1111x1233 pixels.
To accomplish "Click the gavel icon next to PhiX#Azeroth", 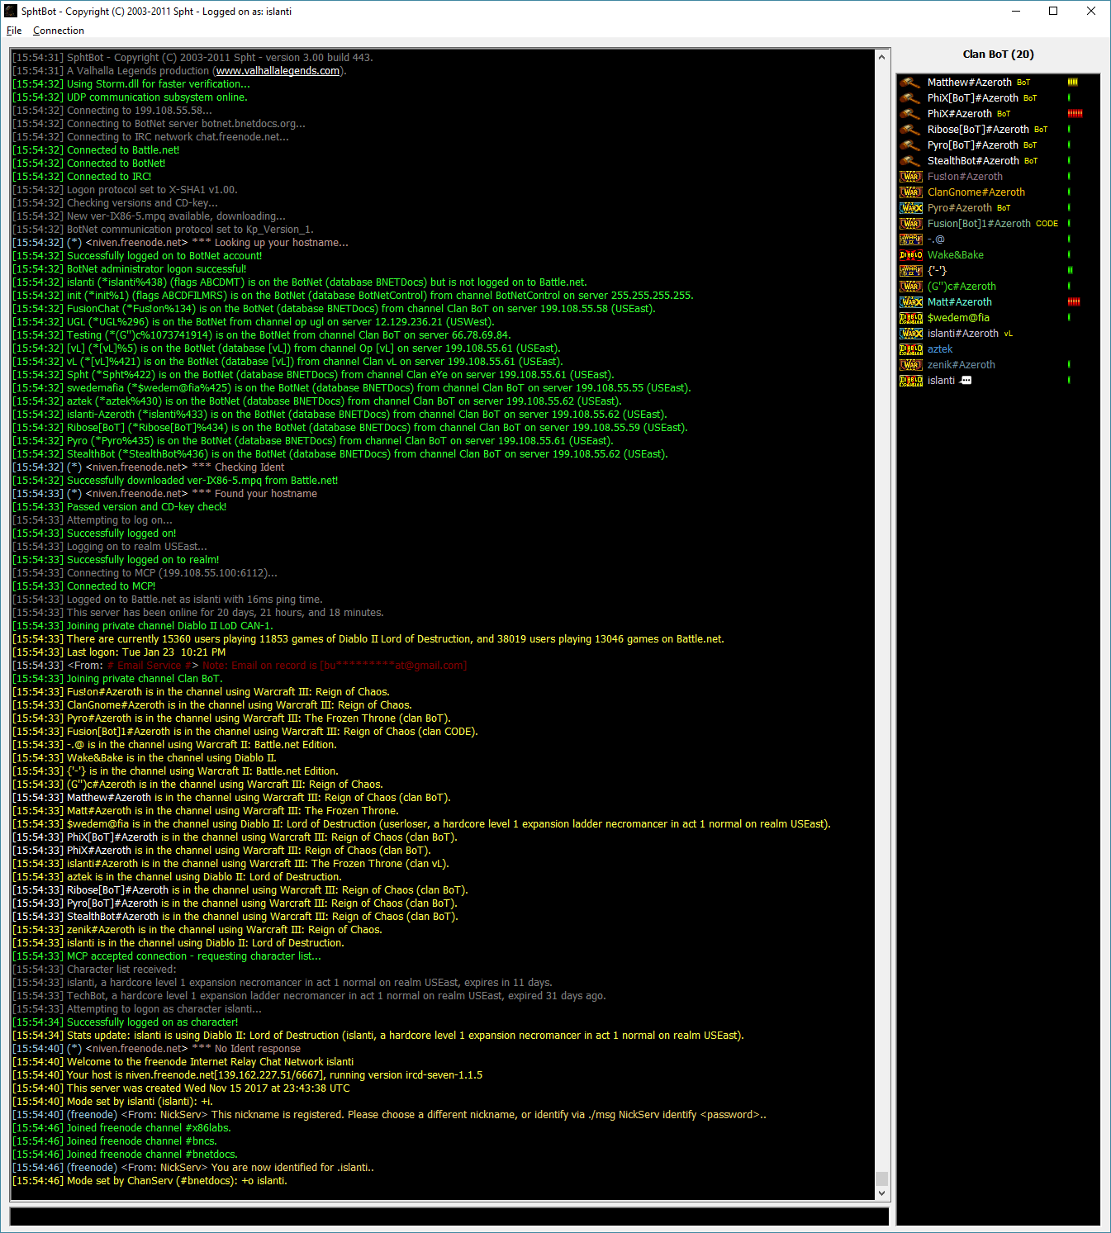I will tap(910, 114).
